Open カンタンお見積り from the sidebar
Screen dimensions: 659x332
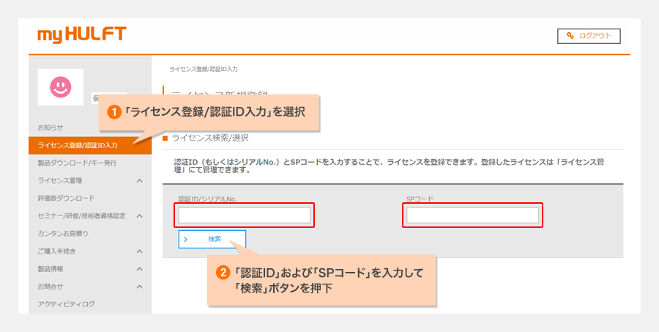click(x=63, y=233)
